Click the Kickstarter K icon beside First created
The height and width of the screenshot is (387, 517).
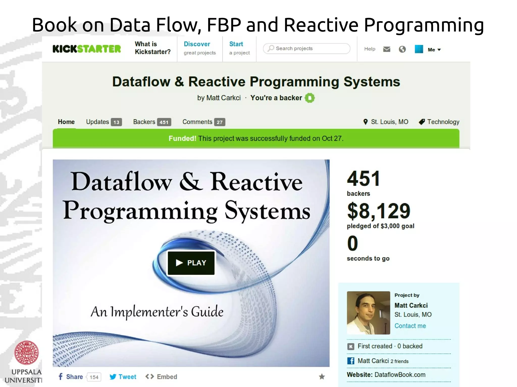tap(351, 346)
